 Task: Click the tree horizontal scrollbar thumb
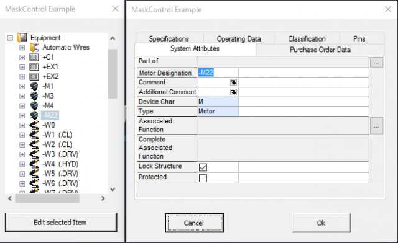(47, 198)
